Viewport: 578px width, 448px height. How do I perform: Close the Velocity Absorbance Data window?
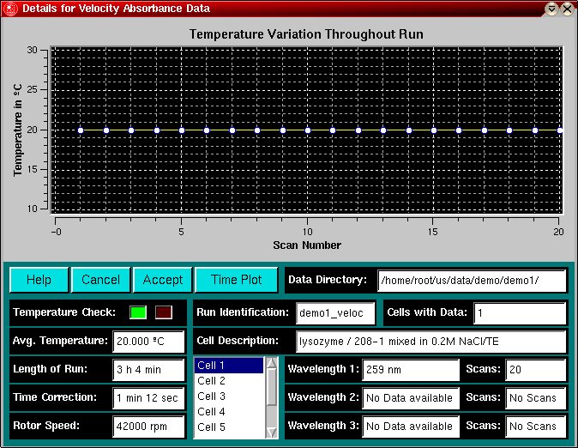[568, 9]
